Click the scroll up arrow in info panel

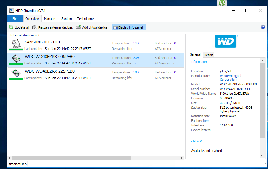coord(262,61)
